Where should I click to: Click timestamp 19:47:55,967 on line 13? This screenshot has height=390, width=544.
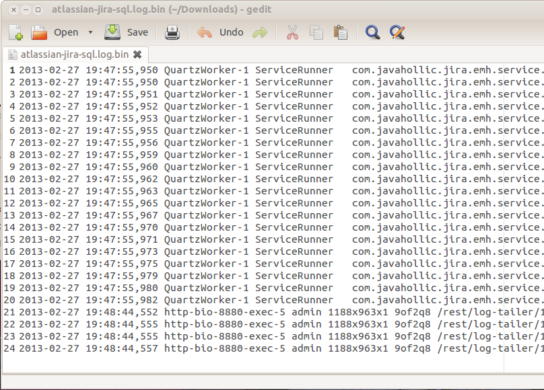point(122,215)
